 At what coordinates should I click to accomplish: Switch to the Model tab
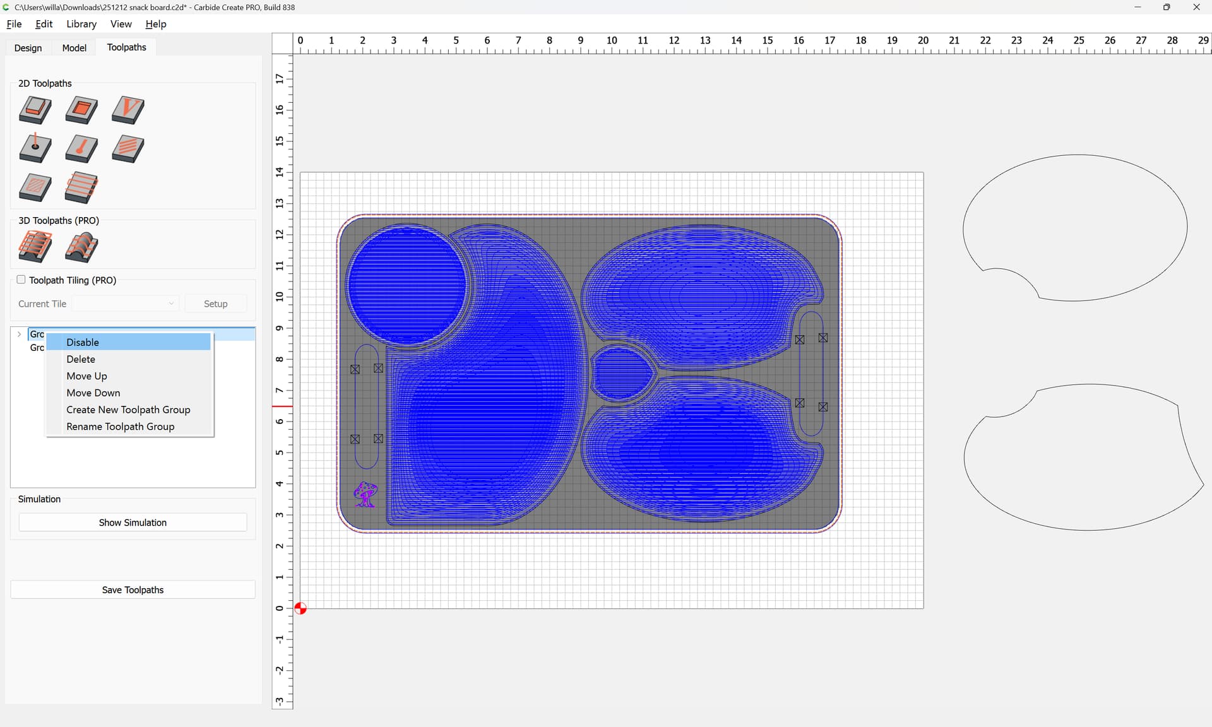point(74,48)
